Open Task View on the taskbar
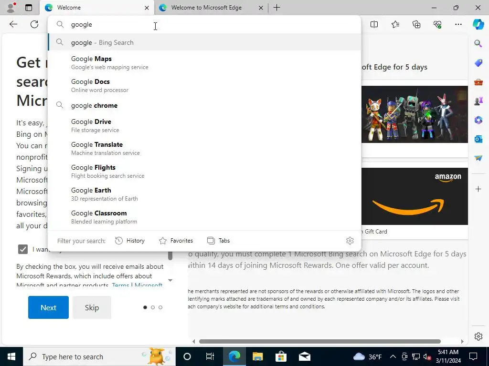 click(x=210, y=356)
